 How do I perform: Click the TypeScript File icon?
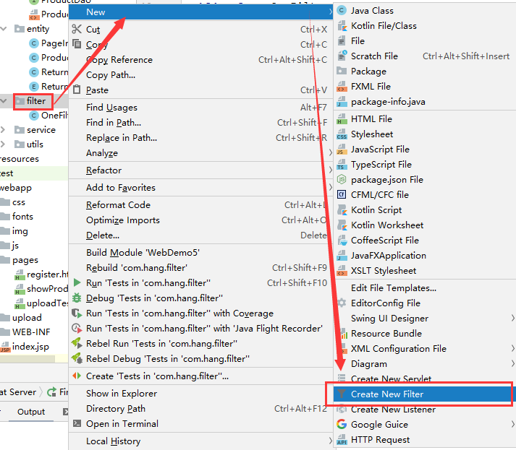coord(342,164)
